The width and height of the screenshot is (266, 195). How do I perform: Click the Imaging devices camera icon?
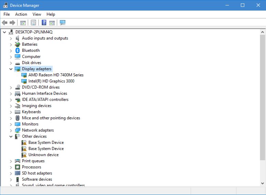[17, 106]
